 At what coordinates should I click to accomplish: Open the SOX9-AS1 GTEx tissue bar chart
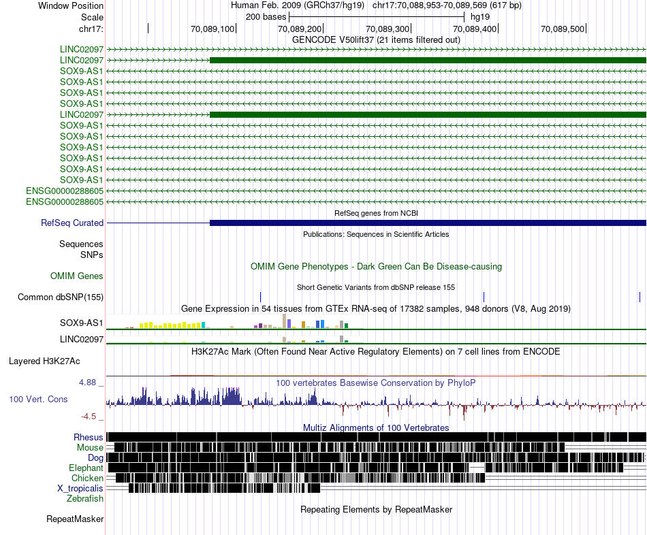click(x=235, y=321)
